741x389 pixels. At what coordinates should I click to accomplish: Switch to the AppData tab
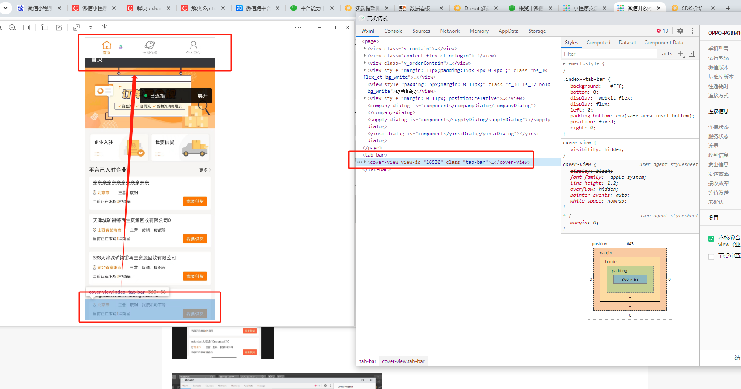[x=509, y=31]
